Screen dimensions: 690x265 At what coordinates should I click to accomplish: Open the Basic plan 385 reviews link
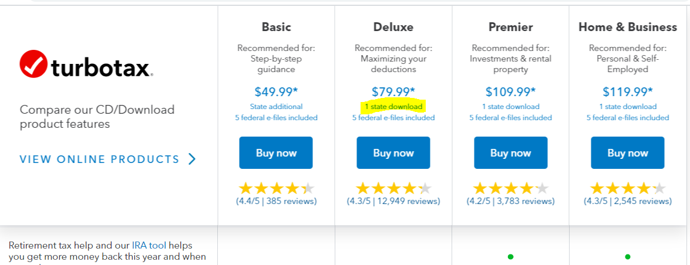click(x=276, y=201)
